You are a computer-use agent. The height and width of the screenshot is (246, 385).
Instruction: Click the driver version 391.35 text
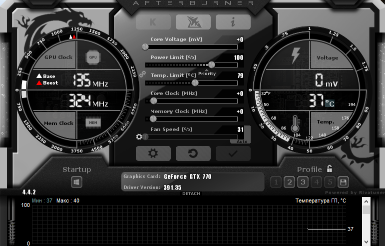tap(172, 188)
